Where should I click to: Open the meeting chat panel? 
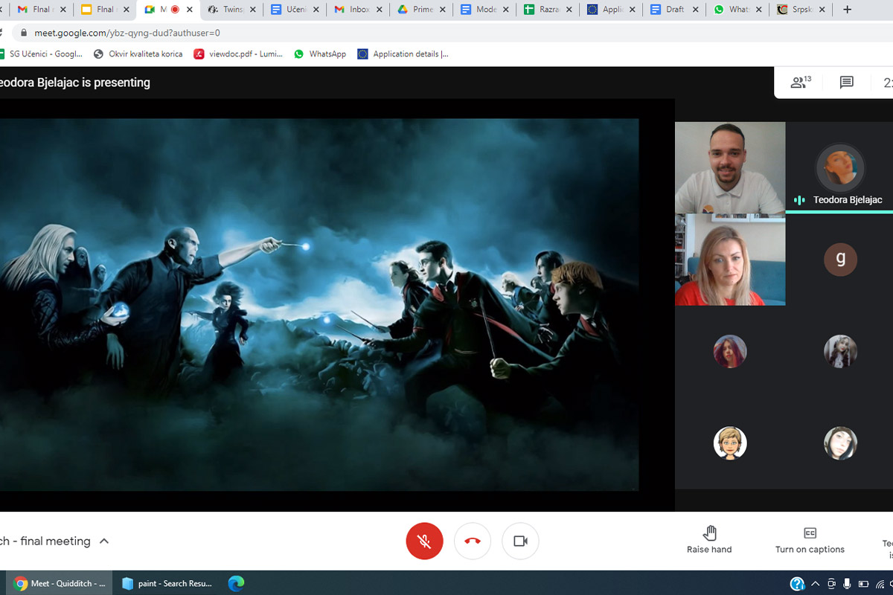coord(846,82)
